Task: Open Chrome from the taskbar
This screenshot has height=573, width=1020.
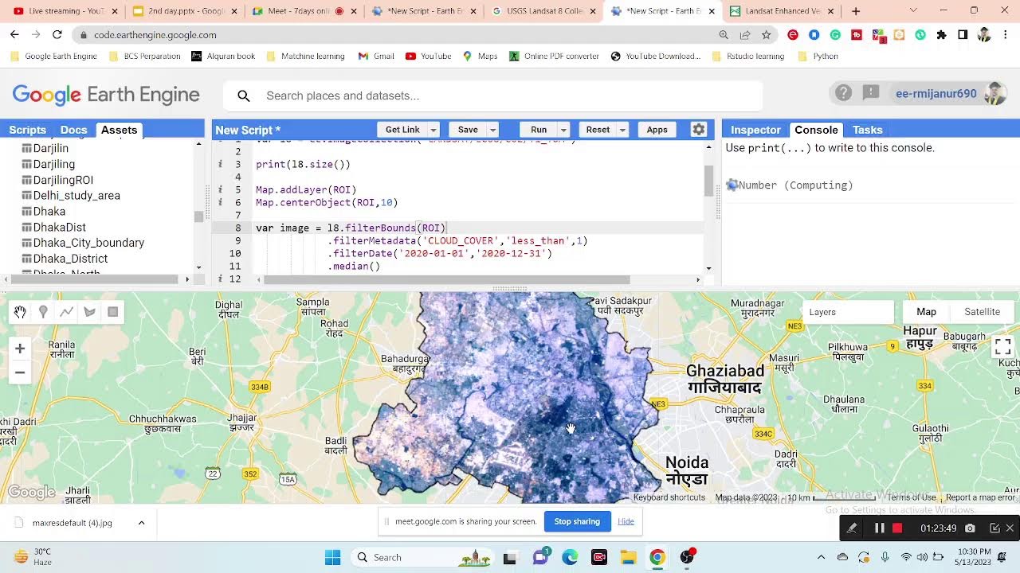Action: tap(657, 557)
